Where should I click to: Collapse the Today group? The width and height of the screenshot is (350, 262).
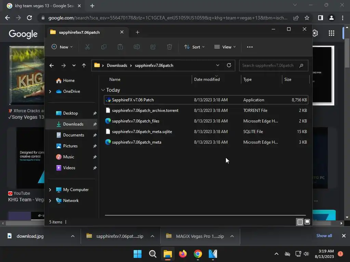pos(103,90)
